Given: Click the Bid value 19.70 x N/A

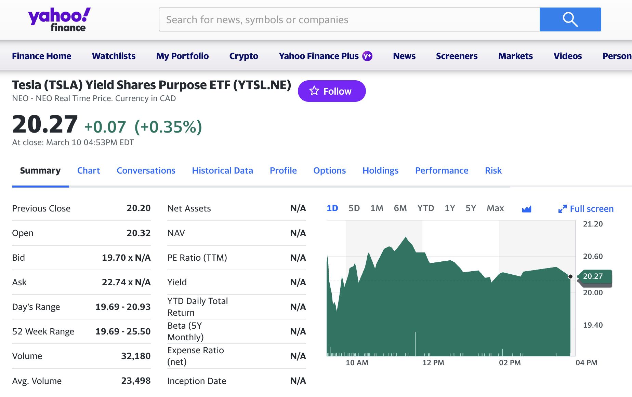Looking at the screenshot, I should tap(126, 258).
